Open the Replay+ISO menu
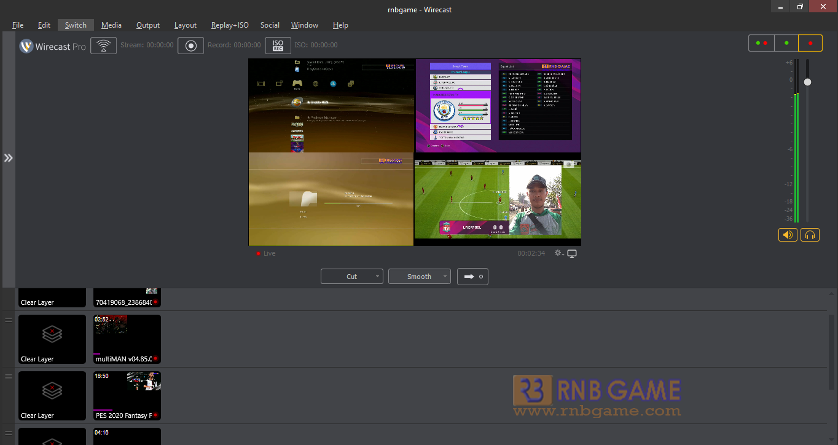 pos(230,25)
